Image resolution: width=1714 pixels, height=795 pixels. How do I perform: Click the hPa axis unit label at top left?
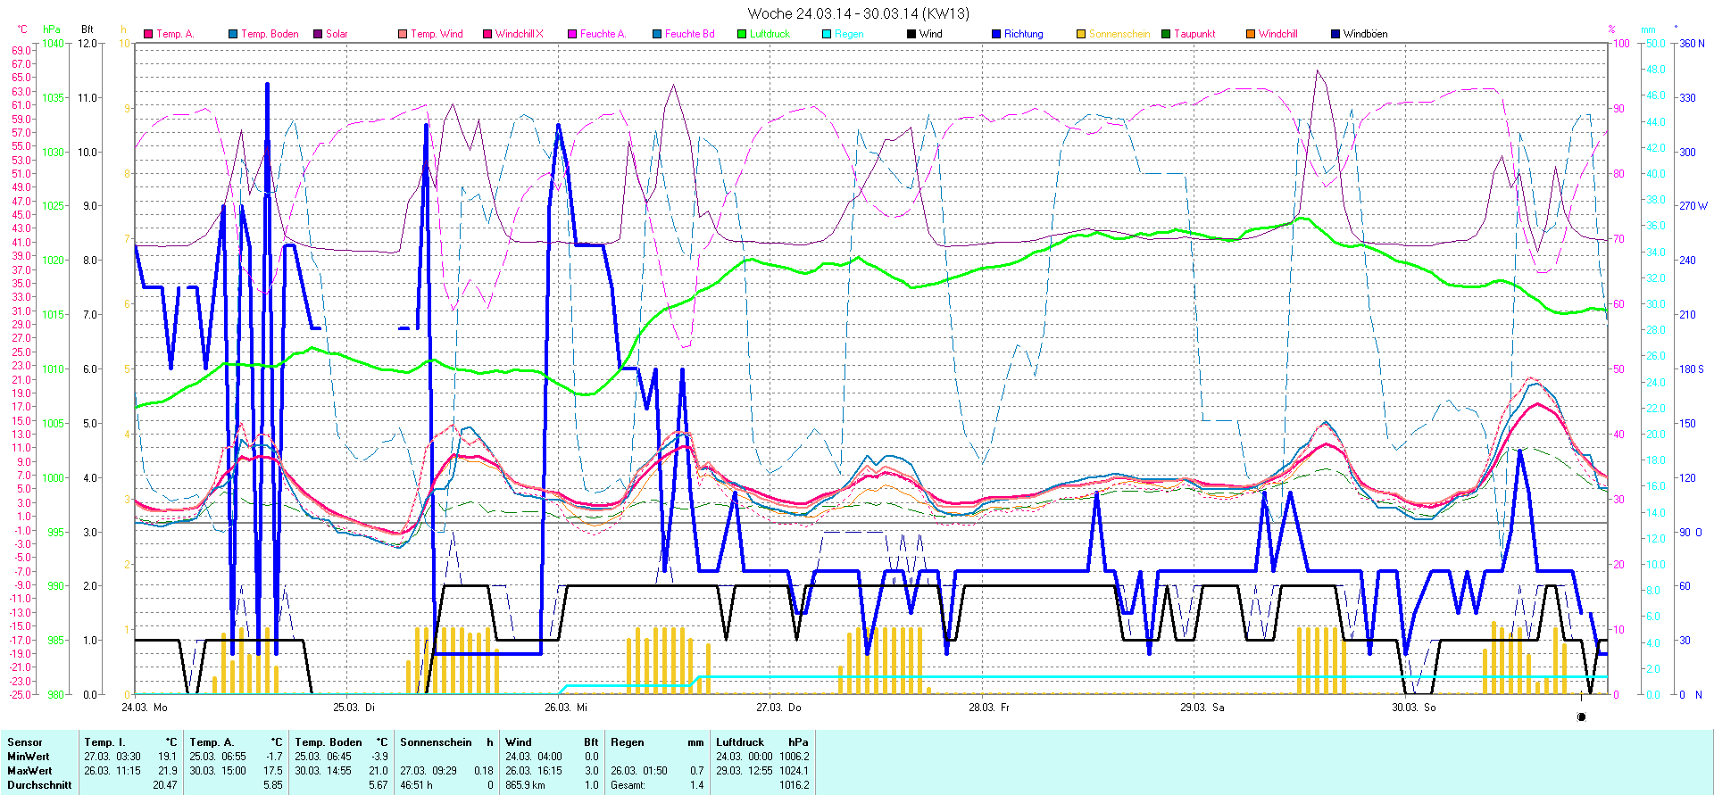point(52,29)
